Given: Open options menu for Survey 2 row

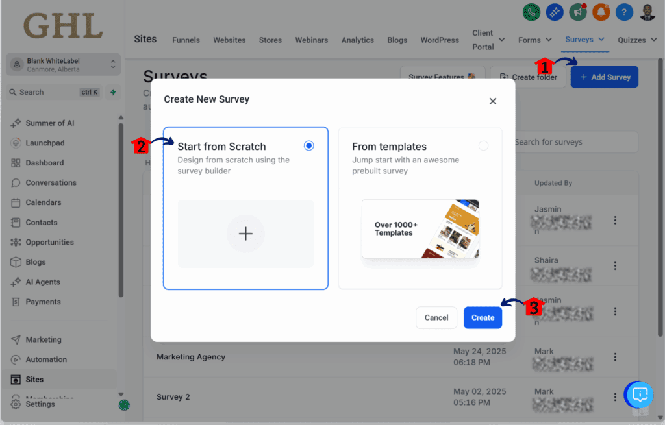Looking at the screenshot, I should click(615, 397).
